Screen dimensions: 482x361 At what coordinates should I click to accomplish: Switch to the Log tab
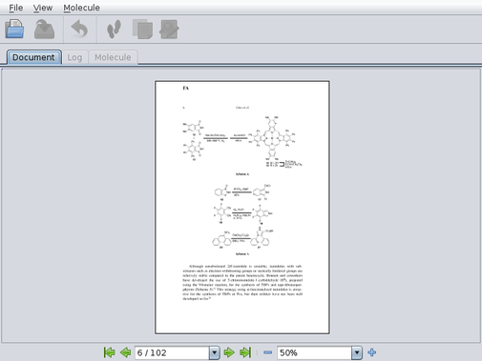point(74,57)
